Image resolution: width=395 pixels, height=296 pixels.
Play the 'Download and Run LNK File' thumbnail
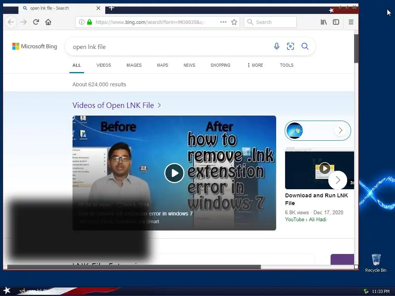[325, 168]
